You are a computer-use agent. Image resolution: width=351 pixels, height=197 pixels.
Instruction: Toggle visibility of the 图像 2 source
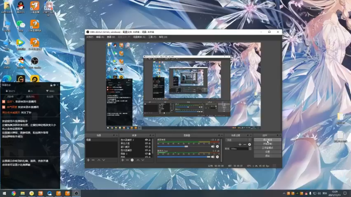click(146, 154)
